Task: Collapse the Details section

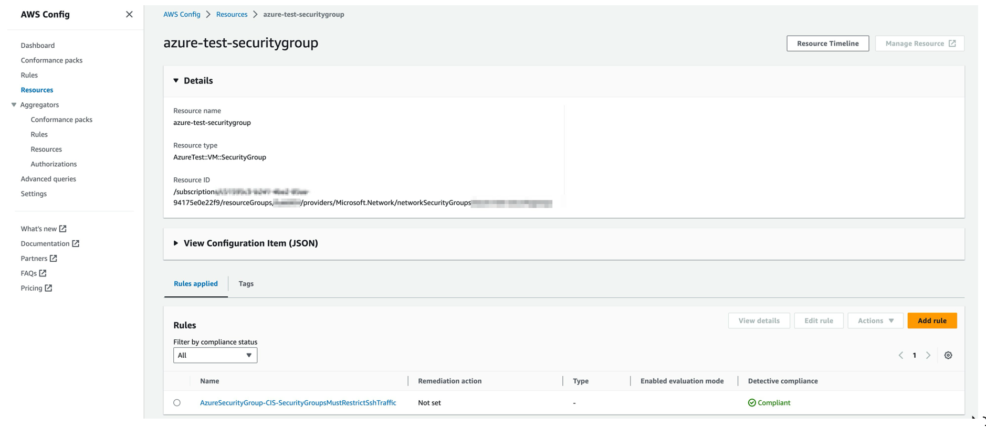Action: click(176, 80)
